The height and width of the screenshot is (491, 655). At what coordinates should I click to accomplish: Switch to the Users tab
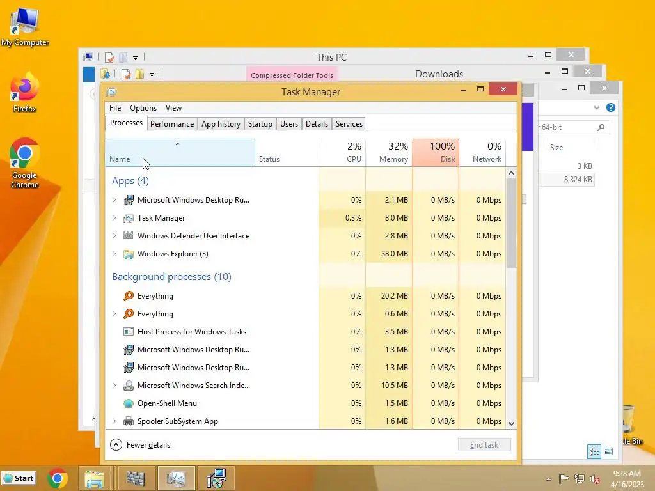[x=289, y=124]
